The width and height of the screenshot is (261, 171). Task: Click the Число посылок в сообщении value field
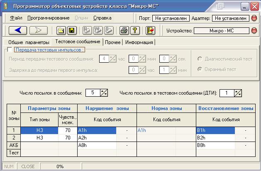93,93
